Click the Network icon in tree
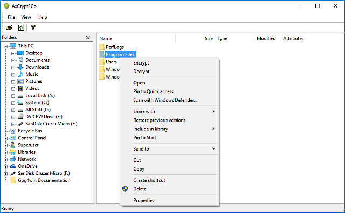The image size is (345, 213). [13, 159]
